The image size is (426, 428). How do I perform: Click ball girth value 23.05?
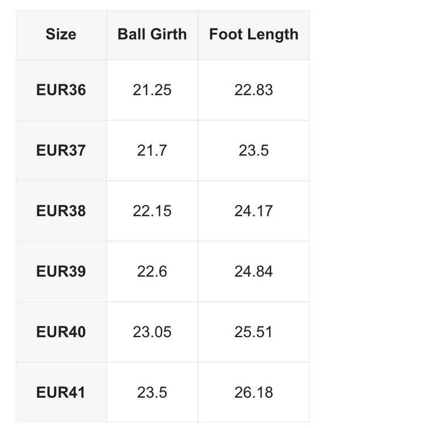tap(152, 332)
